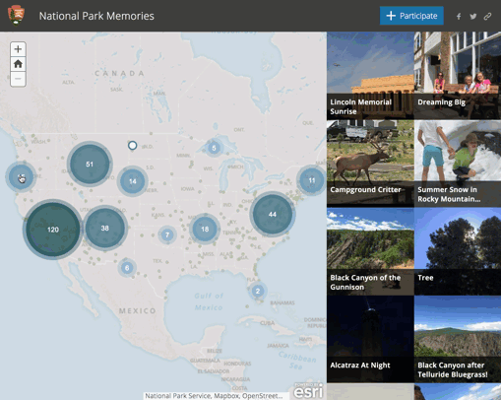
Task: Open the cluster of 120 memories
Action: pyautogui.click(x=53, y=230)
